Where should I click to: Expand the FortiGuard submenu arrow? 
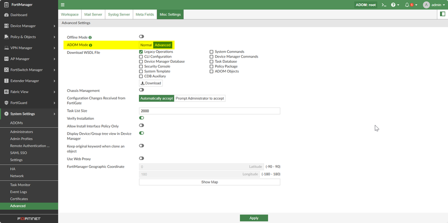pos(54,103)
